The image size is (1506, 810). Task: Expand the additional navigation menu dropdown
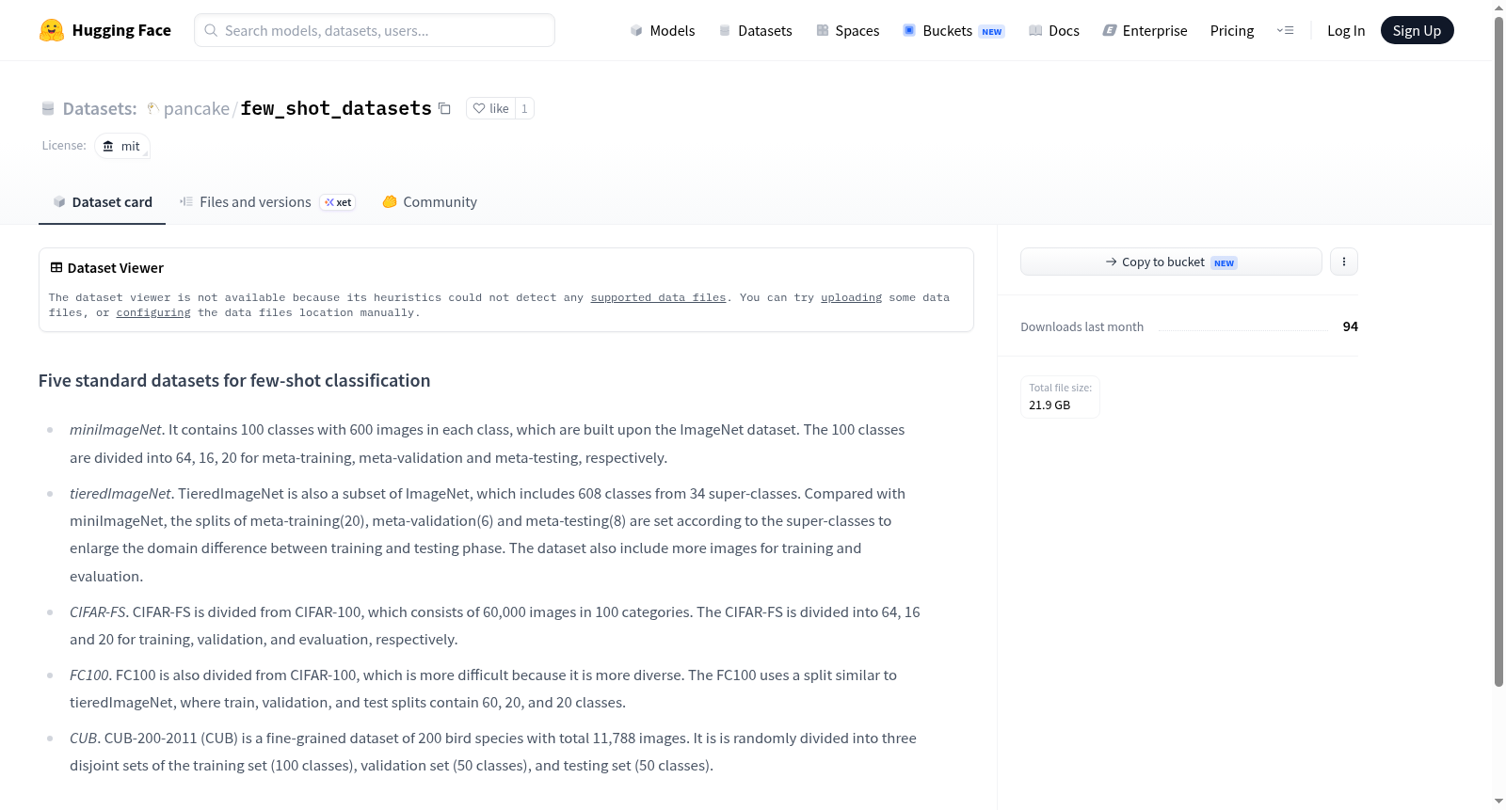[1285, 30]
